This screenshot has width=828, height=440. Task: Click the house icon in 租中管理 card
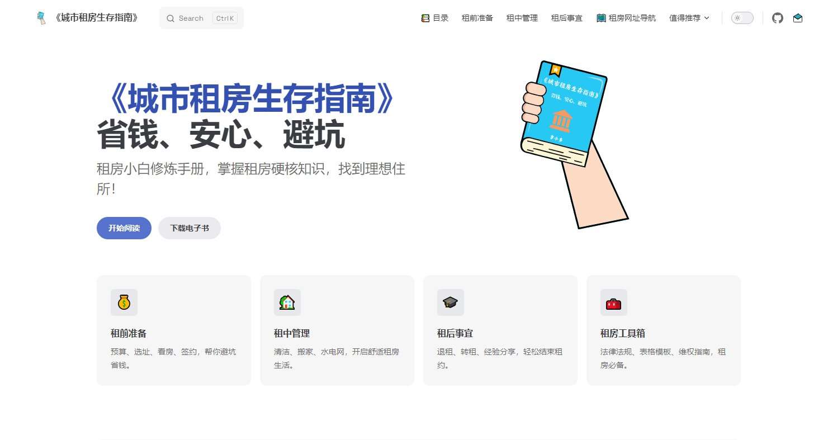click(287, 302)
